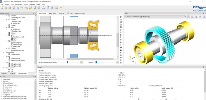206x100 pixels.
Task: Open the Calculation menu
Action: (19, 4)
